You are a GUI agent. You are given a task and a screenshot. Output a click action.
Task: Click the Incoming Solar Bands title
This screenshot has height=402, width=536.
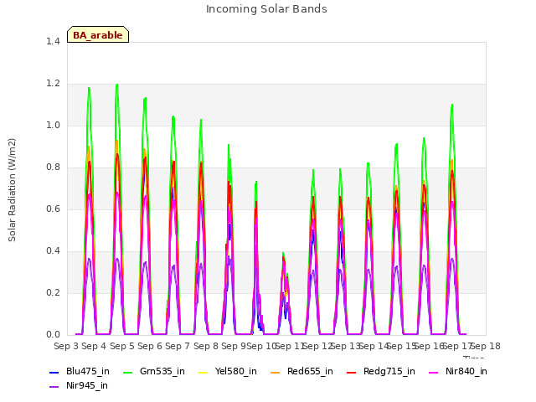click(x=266, y=9)
